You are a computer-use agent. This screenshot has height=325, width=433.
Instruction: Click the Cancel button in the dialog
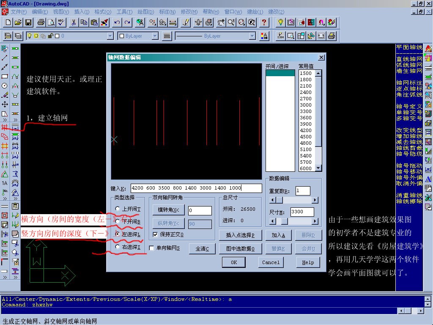[x=271, y=262]
